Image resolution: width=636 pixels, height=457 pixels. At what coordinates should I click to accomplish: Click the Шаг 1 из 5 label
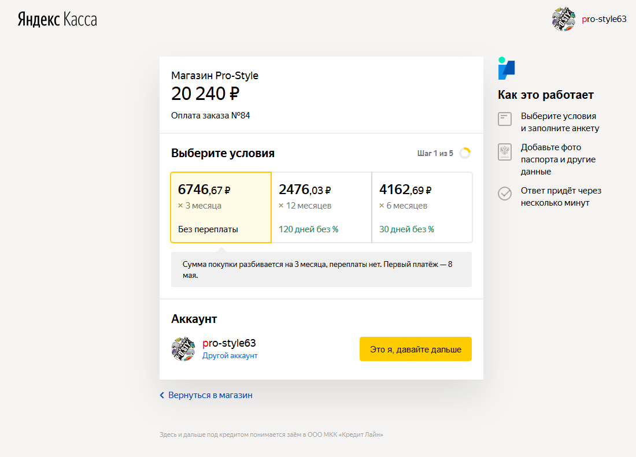(435, 153)
